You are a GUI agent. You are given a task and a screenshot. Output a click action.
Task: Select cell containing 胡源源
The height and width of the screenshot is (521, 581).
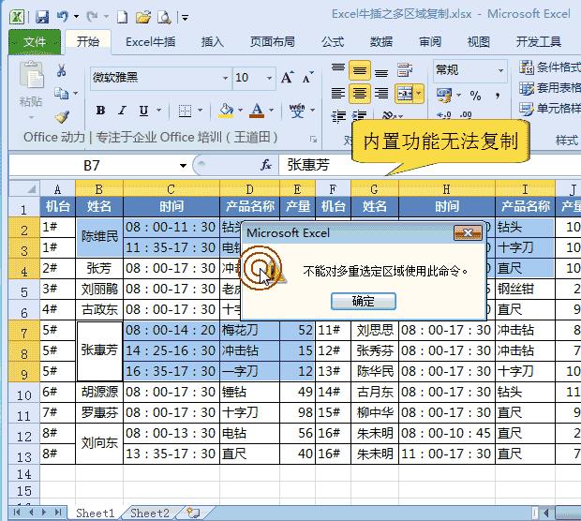[99, 393]
